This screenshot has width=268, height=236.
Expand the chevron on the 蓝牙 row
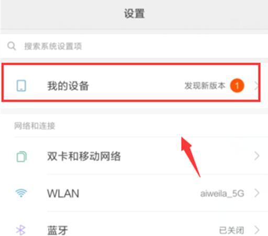[x=257, y=230]
